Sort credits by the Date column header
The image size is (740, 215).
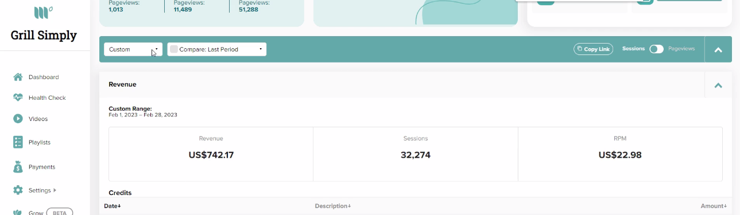click(113, 206)
